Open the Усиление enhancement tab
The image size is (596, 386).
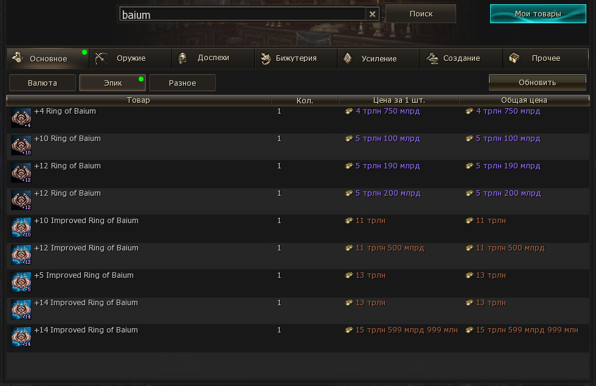(x=379, y=58)
